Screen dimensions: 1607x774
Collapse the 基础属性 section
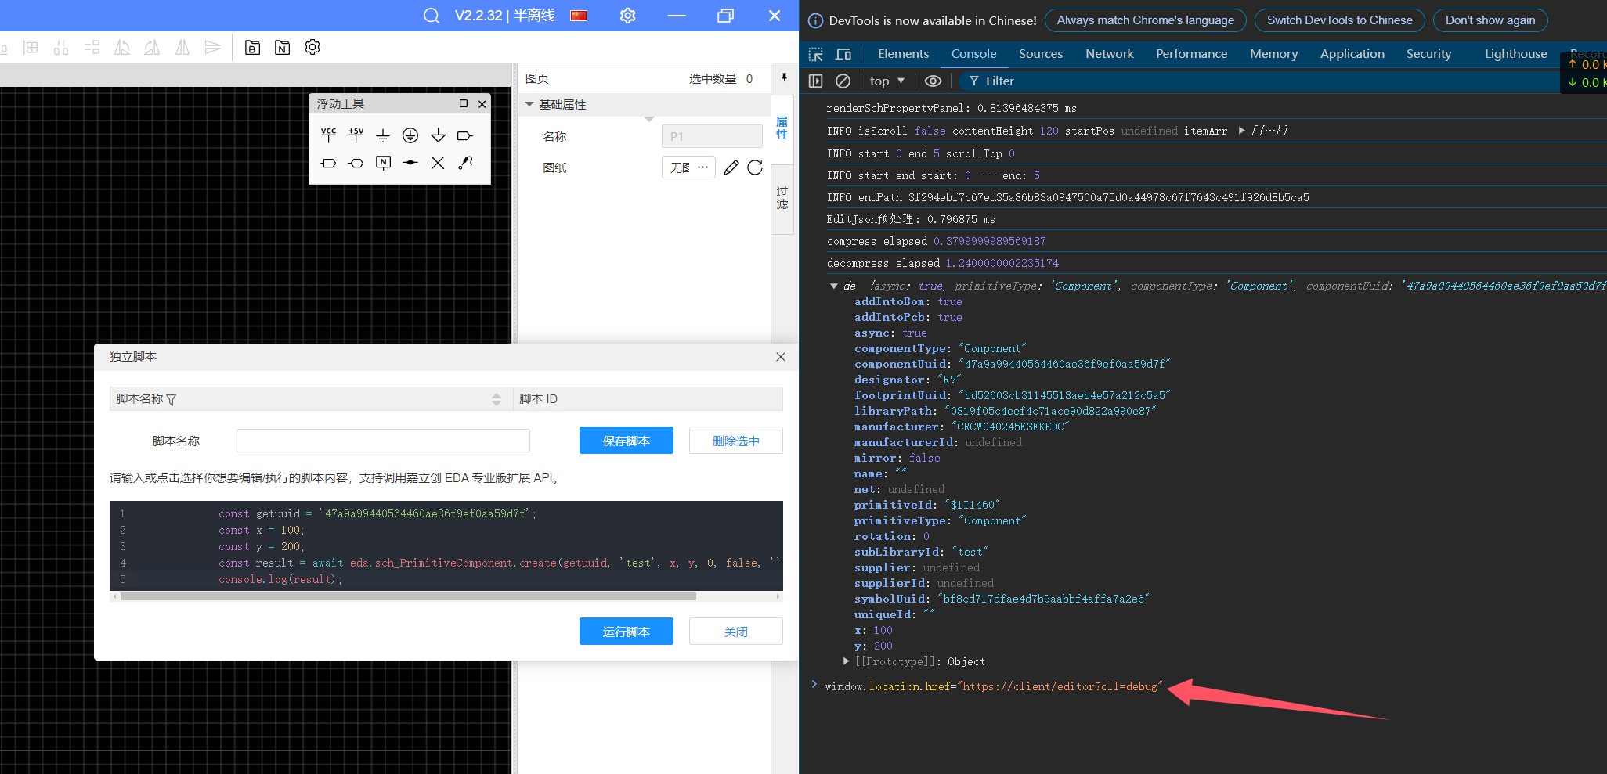click(529, 104)
